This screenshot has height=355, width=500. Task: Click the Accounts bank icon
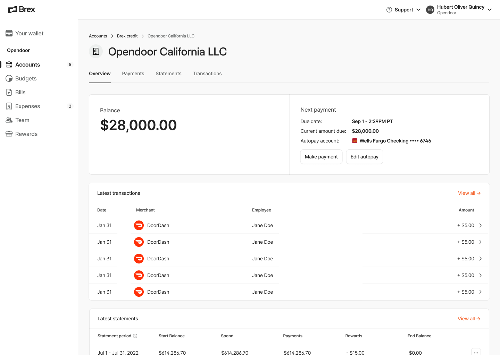pos(9,64)
